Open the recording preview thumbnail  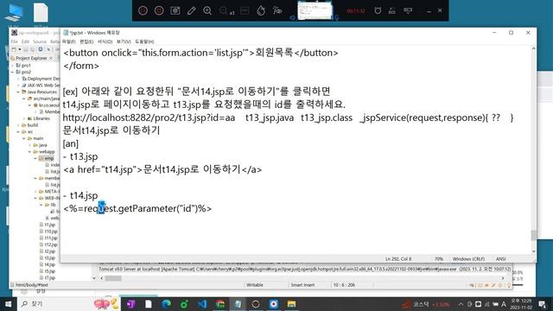coord(315,10)
